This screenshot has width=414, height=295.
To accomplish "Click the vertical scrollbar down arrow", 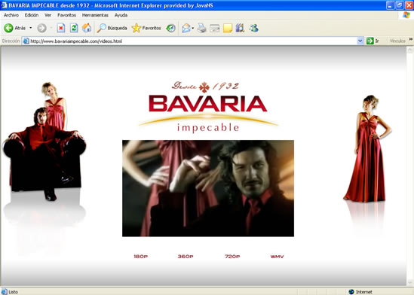I will pos(410,282).
